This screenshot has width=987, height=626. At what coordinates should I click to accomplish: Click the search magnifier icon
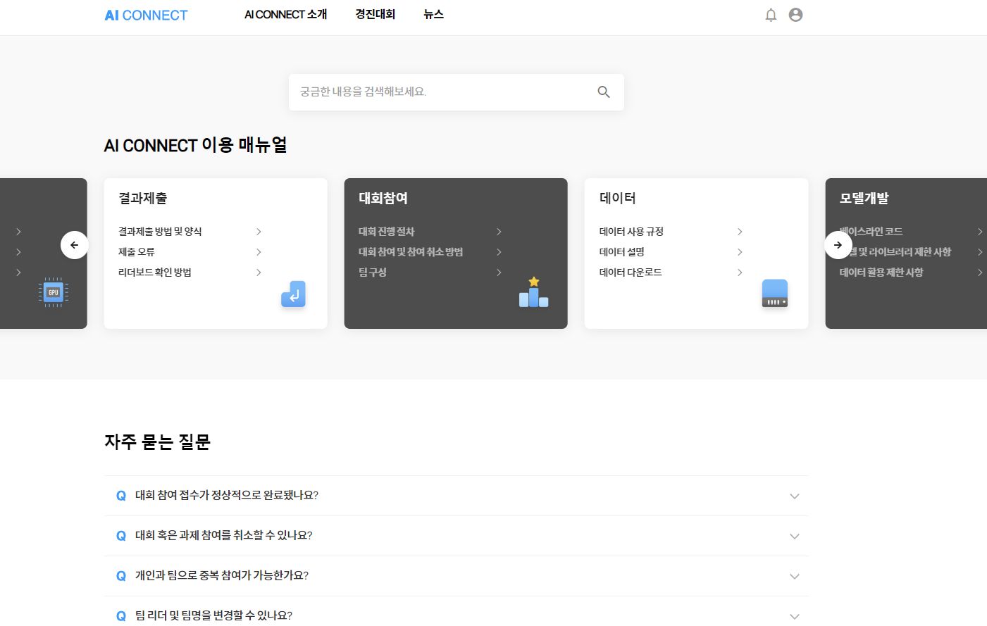click(x=604, y=92)
